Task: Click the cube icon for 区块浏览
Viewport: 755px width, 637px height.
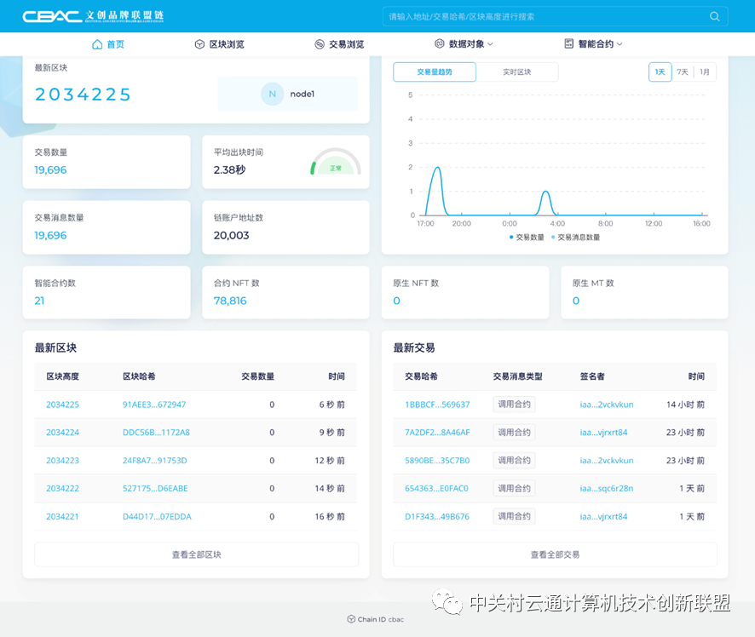Action: 199,44
